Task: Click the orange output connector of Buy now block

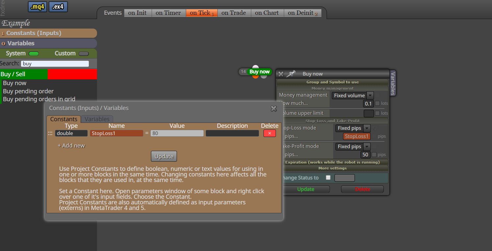Action: pyautogui.click(x=256, y=77)
